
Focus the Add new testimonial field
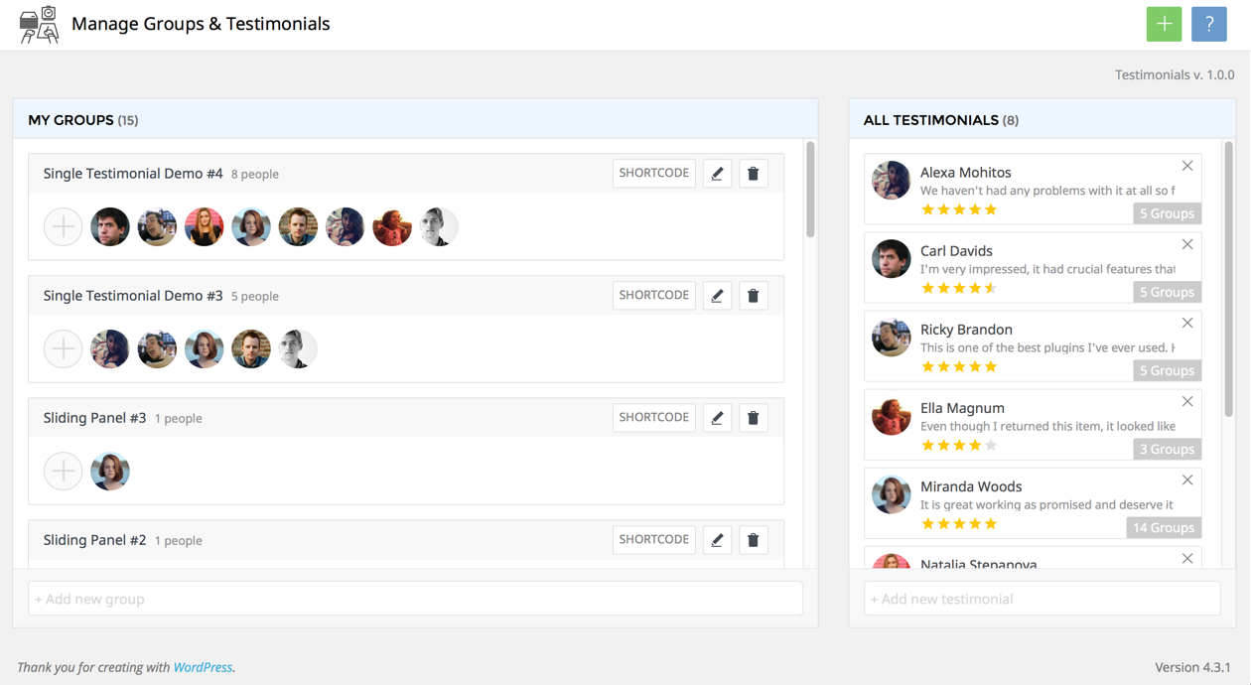1042,599
